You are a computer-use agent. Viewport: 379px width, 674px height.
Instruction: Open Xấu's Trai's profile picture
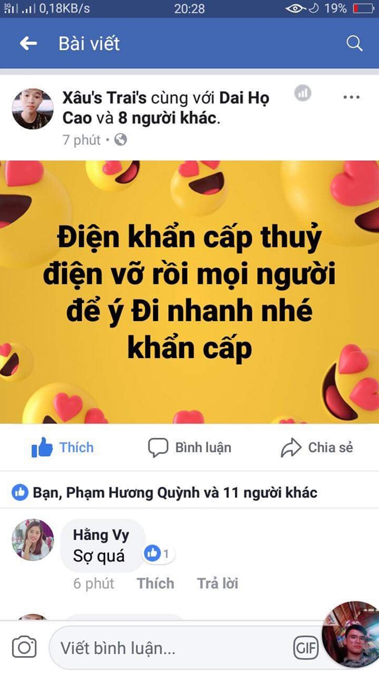(33, 109)
